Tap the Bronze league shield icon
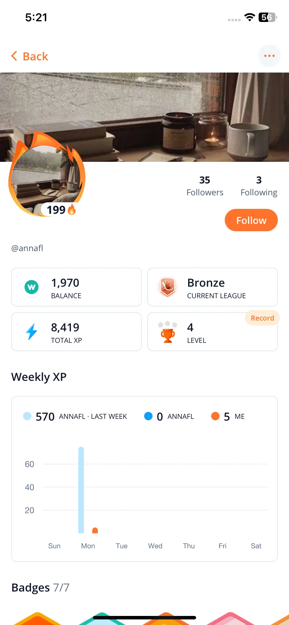 pos(168,287)
